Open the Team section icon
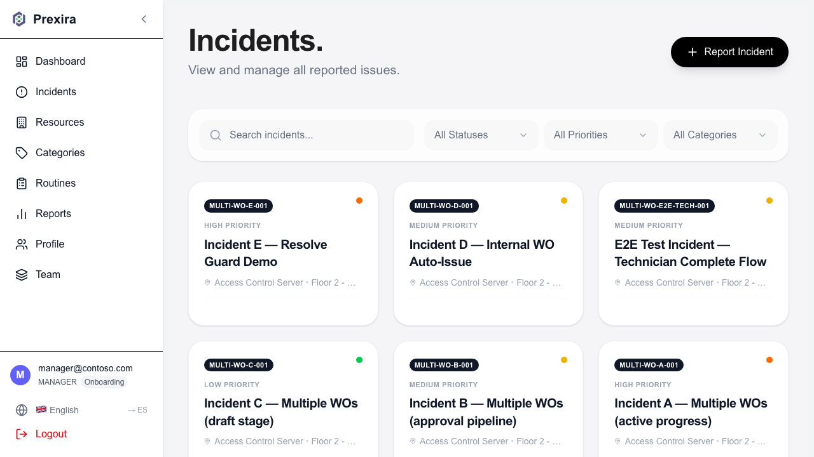 click(x=20, y=274)
